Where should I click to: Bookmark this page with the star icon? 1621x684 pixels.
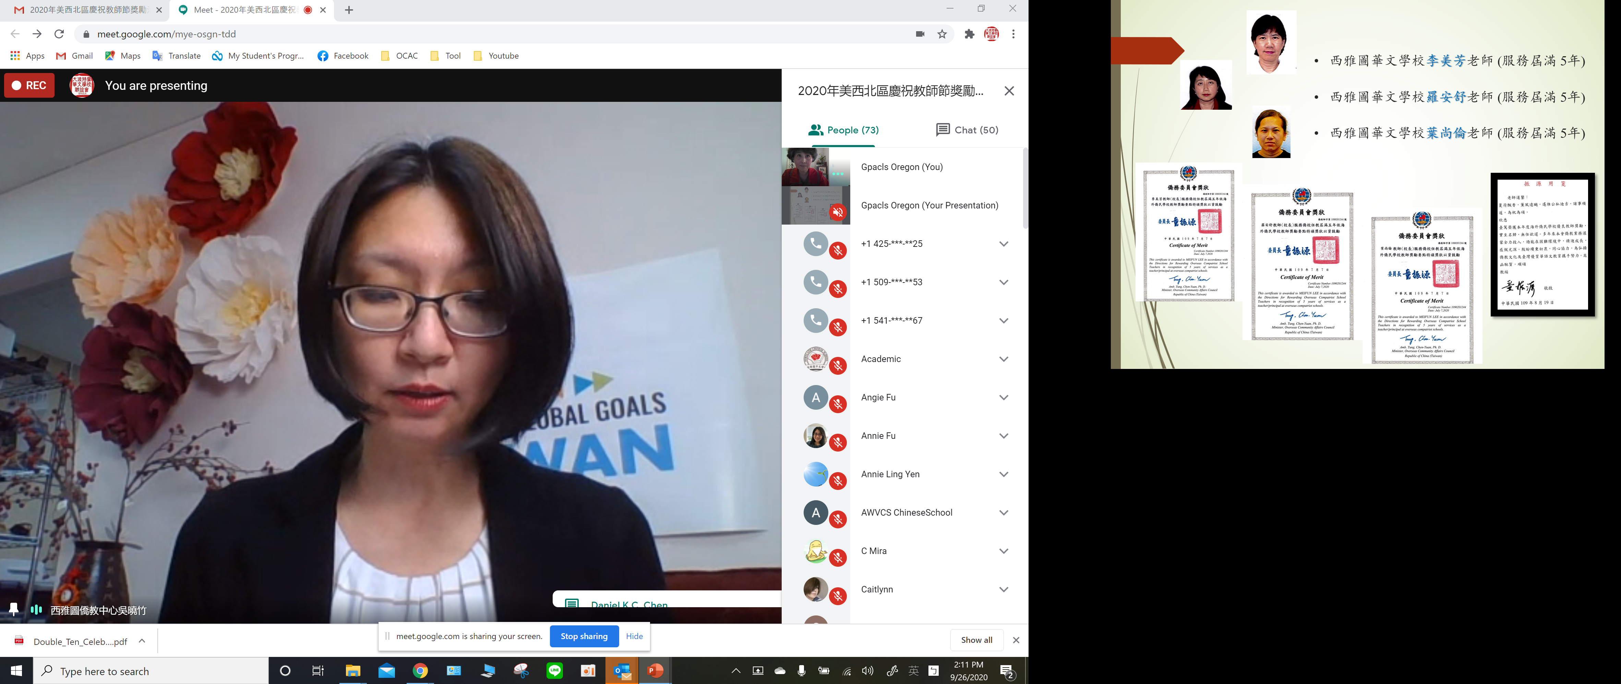(x=942, y=34)
